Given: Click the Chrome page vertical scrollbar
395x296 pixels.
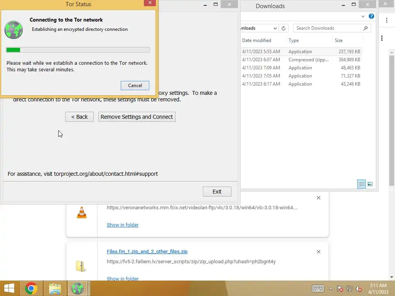Looking at the screenshot, I should [x=392, y=121].
